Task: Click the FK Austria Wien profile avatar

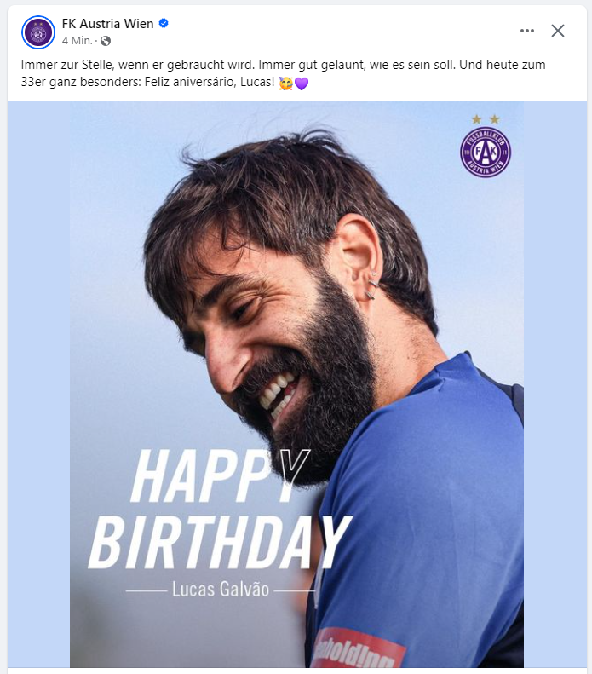Action: [x=38, y=32]
